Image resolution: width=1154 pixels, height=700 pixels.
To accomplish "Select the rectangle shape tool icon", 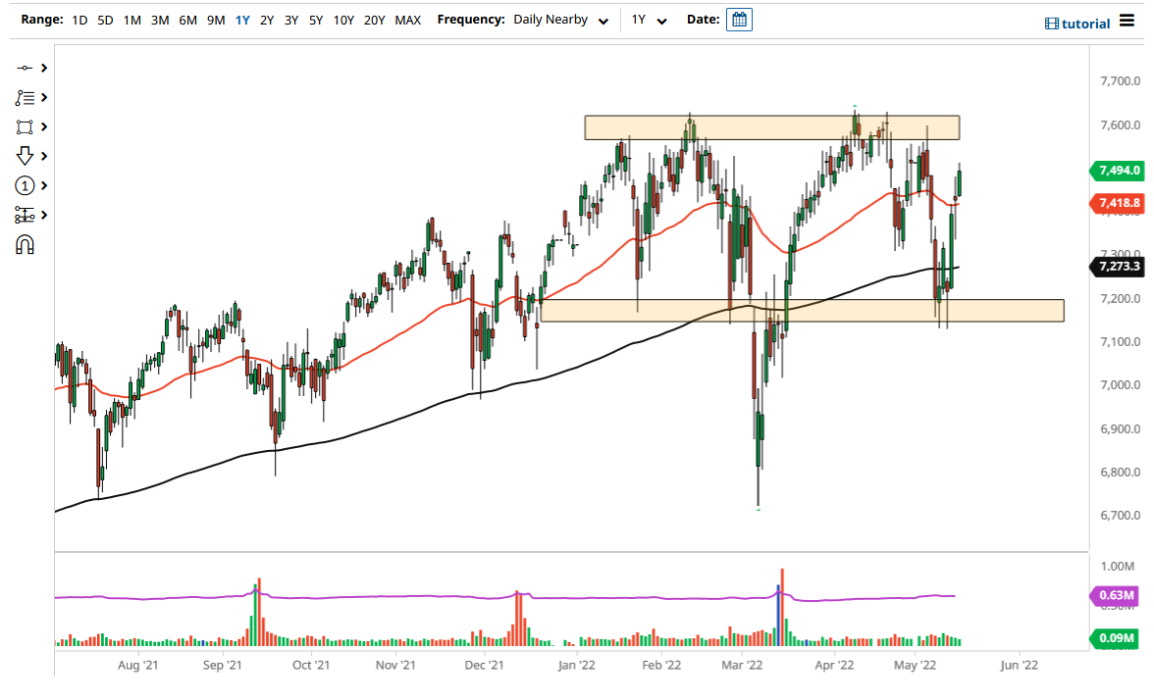I will coord(25,126).
